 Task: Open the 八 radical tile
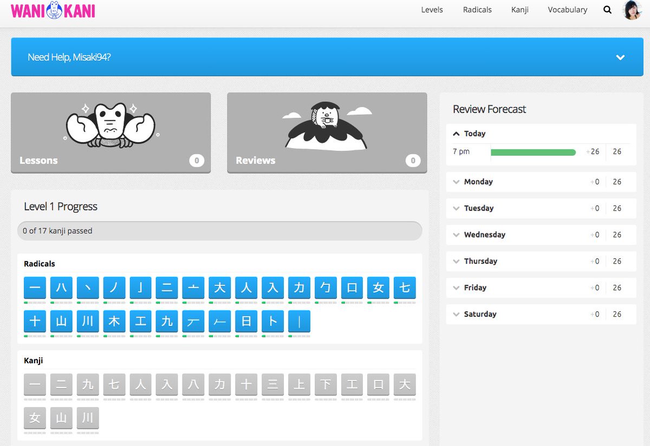61,287
